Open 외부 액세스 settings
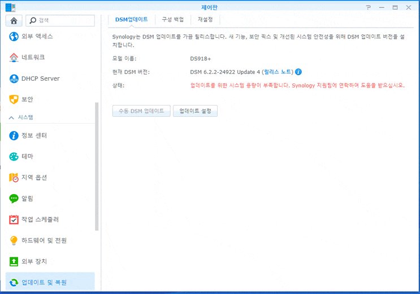Image resolution: width=420 pixels, height=294 pixels. click(x=50, y=36)
